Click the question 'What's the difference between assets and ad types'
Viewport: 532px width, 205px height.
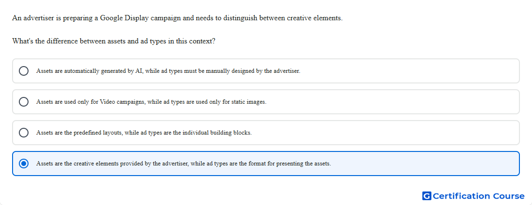89,41
